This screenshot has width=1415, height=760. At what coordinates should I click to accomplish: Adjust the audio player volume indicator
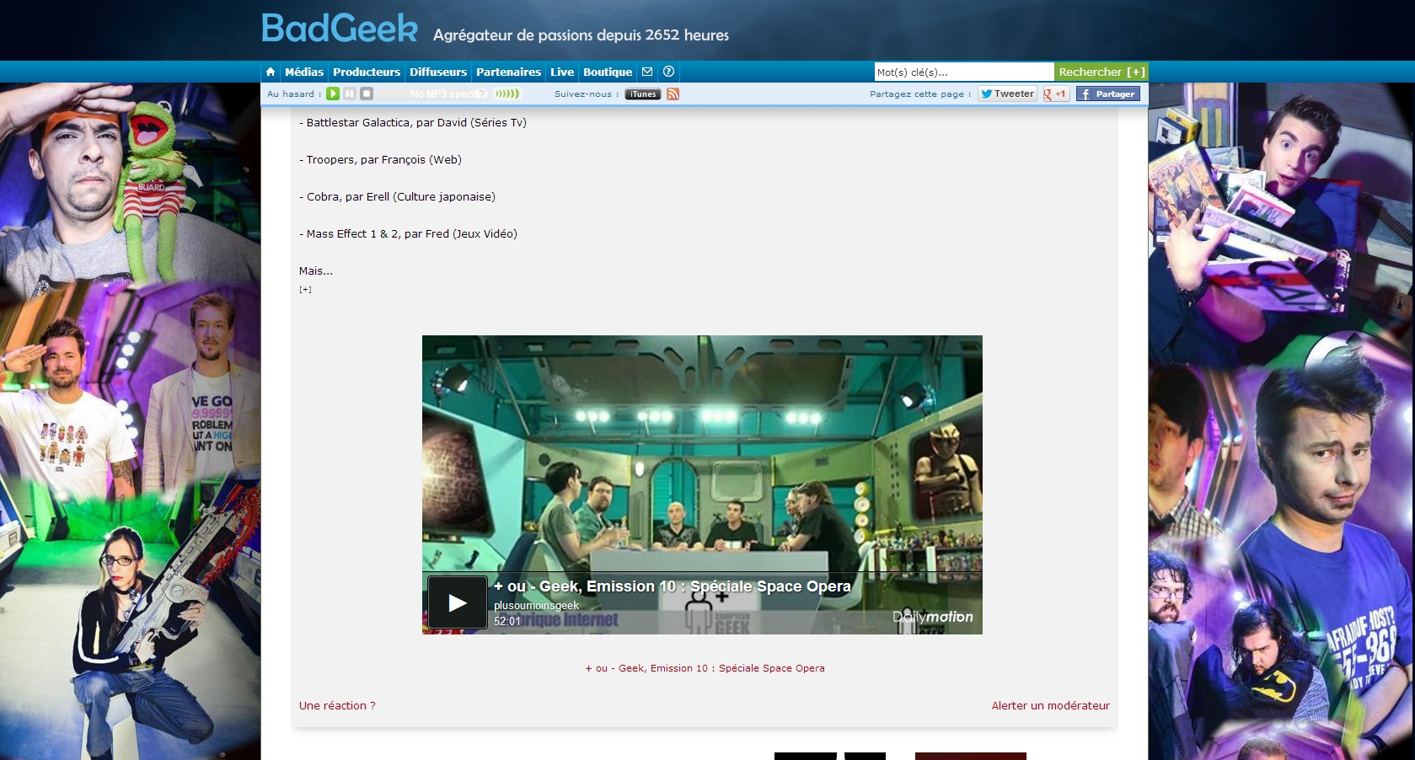coord(507,94)
